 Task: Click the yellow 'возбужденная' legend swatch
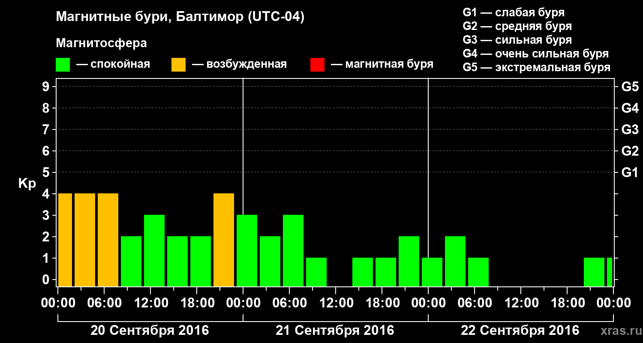pos(178,65)
